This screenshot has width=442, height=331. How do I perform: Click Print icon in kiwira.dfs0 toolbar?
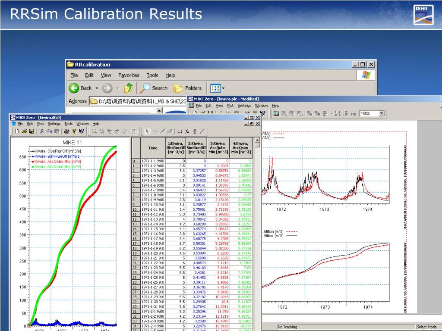(x=66, y=131)
